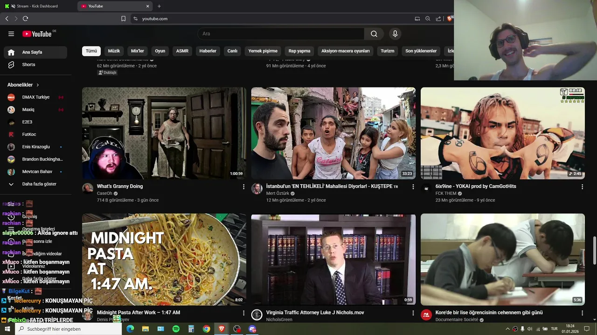
Task: Select the Mix'ler filter chip
Action: pos(138,51)
